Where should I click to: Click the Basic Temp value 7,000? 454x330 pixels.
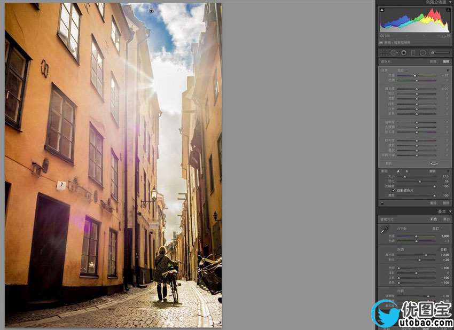click(x=445, y=236)
